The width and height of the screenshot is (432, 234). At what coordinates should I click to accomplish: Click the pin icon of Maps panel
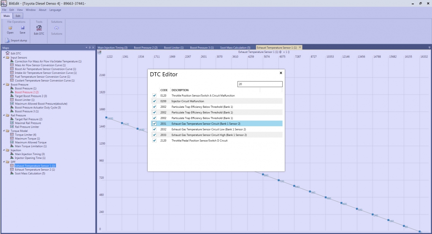tap(90, 47)
